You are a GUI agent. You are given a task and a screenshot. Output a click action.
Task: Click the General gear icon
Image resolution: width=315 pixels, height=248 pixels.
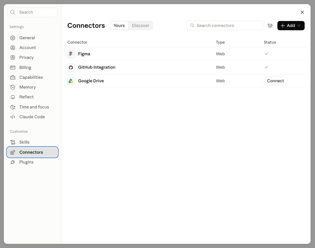(x=13, y=38)
